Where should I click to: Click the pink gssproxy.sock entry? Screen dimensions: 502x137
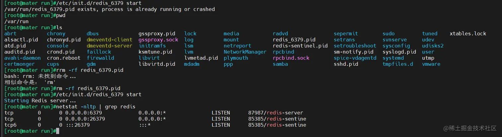pos(158,40)
